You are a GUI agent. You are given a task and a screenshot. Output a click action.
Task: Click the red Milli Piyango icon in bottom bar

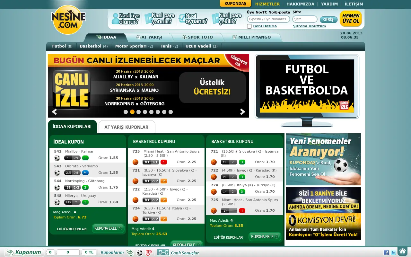pos(148,253)
